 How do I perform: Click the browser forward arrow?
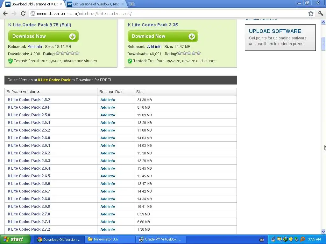click(14, 14)
